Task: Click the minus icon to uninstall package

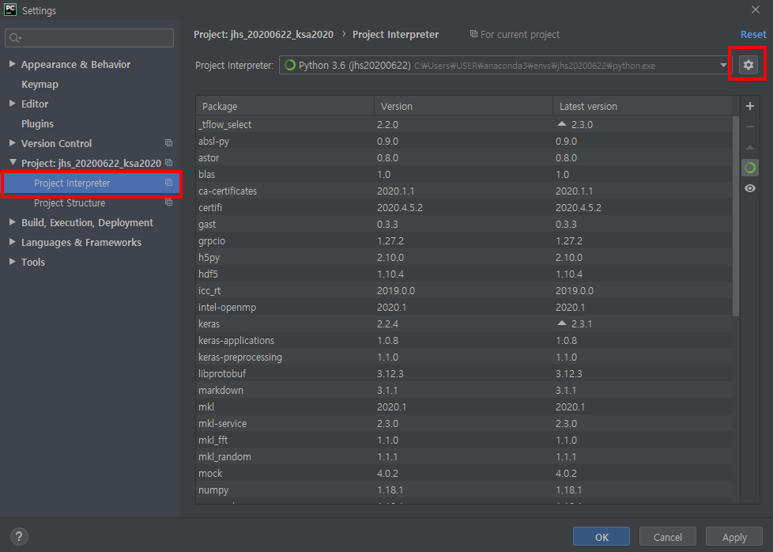Action: 750,127
